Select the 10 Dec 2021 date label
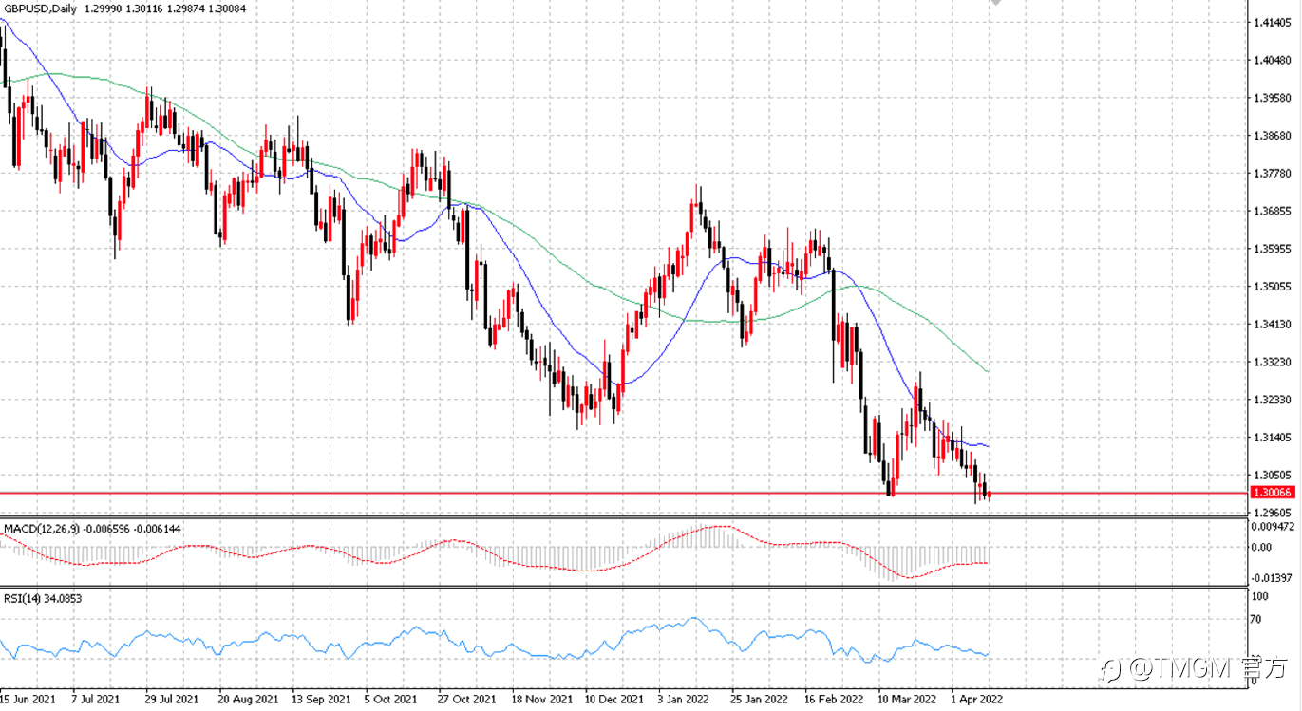This screenshot has width=1302, height=711. [x=613, y=700]
